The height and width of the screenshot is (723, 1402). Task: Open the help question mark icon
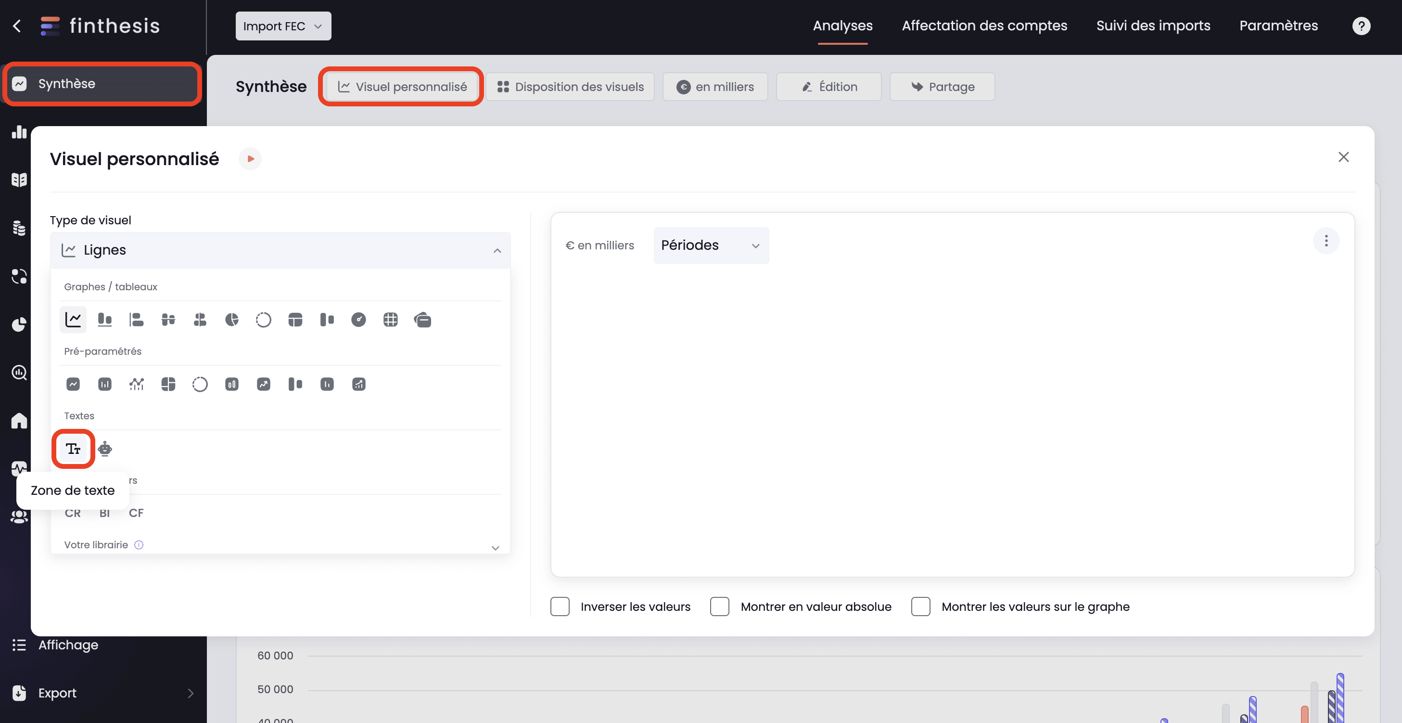point(1361,26)
